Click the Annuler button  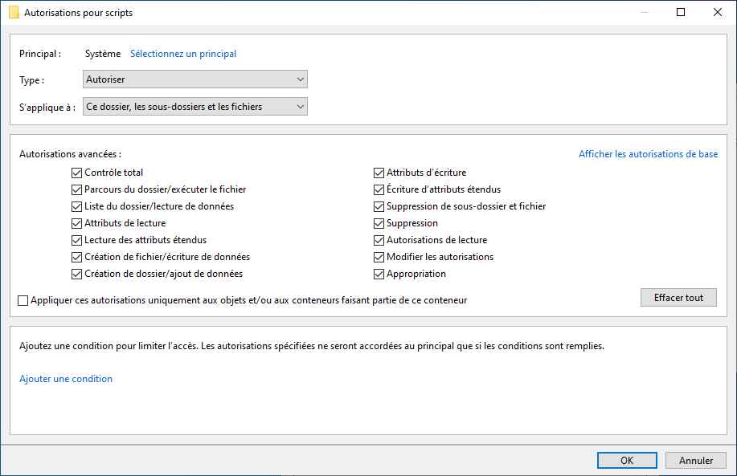tap(696, 461)
